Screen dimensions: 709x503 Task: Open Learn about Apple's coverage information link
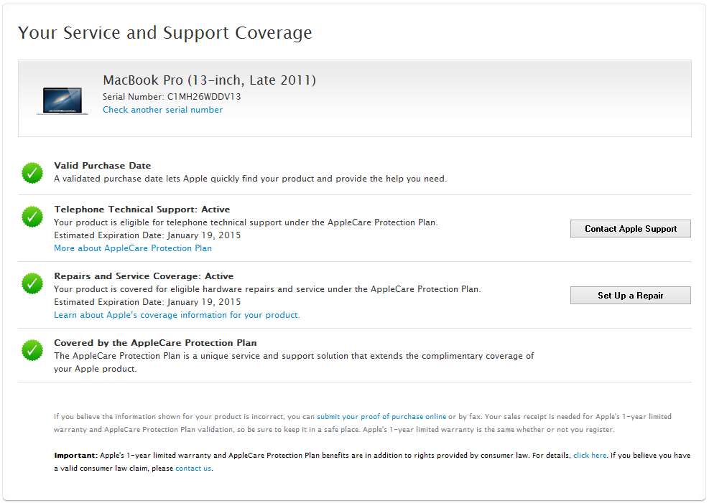177,315
